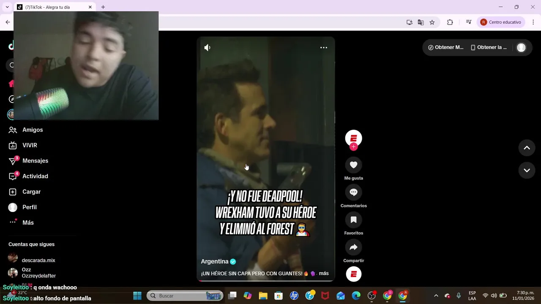The width and height of the screenshot is (541, 304).
Task: Click the TikTok video player
Action: (266, 159)
